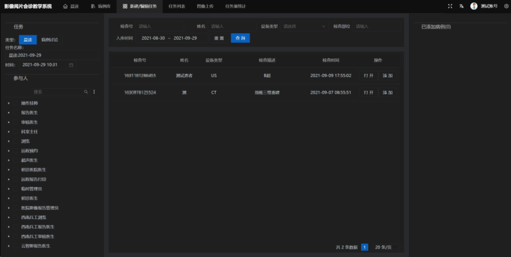Select the 病例讨论 type option
Image resolution: width=511 pixels, height=257 pixels.
(50, 40)
